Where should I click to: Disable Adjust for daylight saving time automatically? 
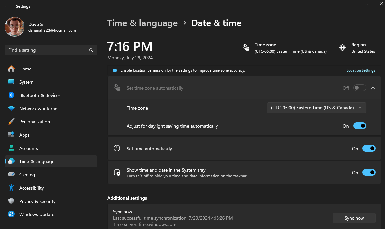360,126
